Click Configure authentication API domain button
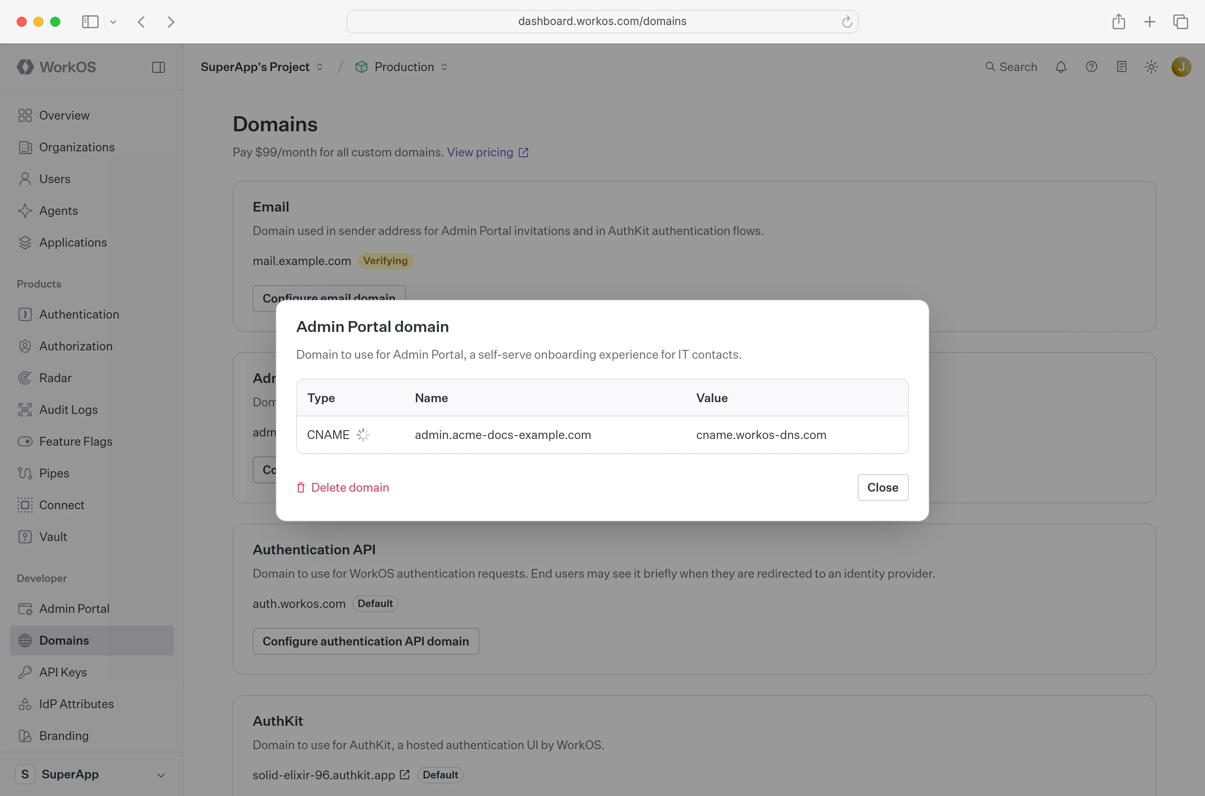Image resolution: width=1205 pixels, height=796 pixels. click(x=366, y=641)
